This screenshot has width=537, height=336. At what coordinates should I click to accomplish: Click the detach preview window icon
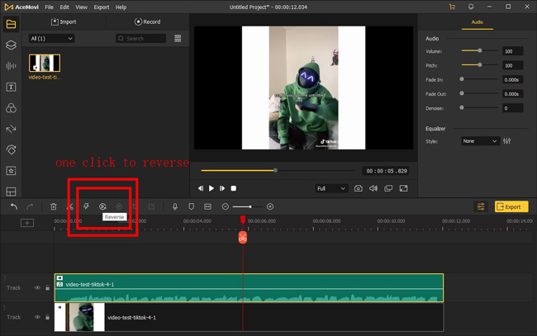pyautogui.click(x=388, y=188)
